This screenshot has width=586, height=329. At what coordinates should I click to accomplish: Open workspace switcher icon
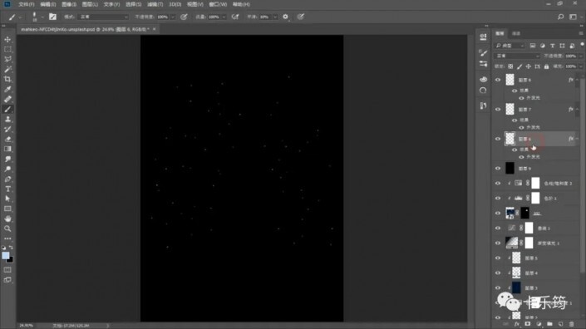coord(573,17)
